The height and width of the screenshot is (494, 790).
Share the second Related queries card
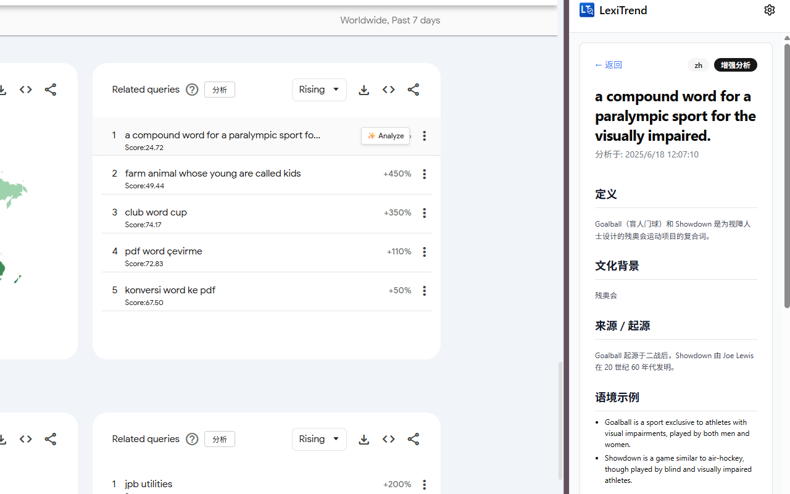413,439
